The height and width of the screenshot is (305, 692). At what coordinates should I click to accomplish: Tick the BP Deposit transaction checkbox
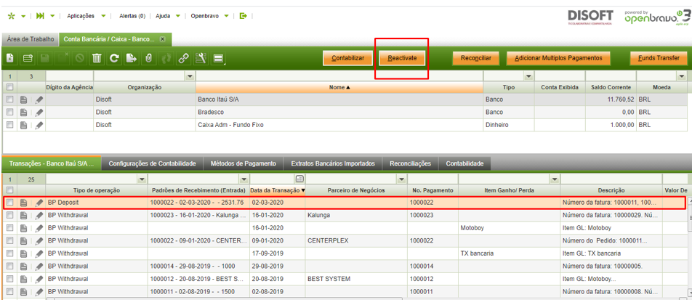[x=10, y=203]
